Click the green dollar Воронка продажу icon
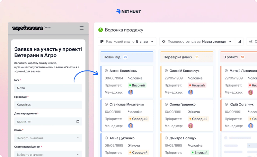This screenshot has width=257, height=157. (101, 30)
